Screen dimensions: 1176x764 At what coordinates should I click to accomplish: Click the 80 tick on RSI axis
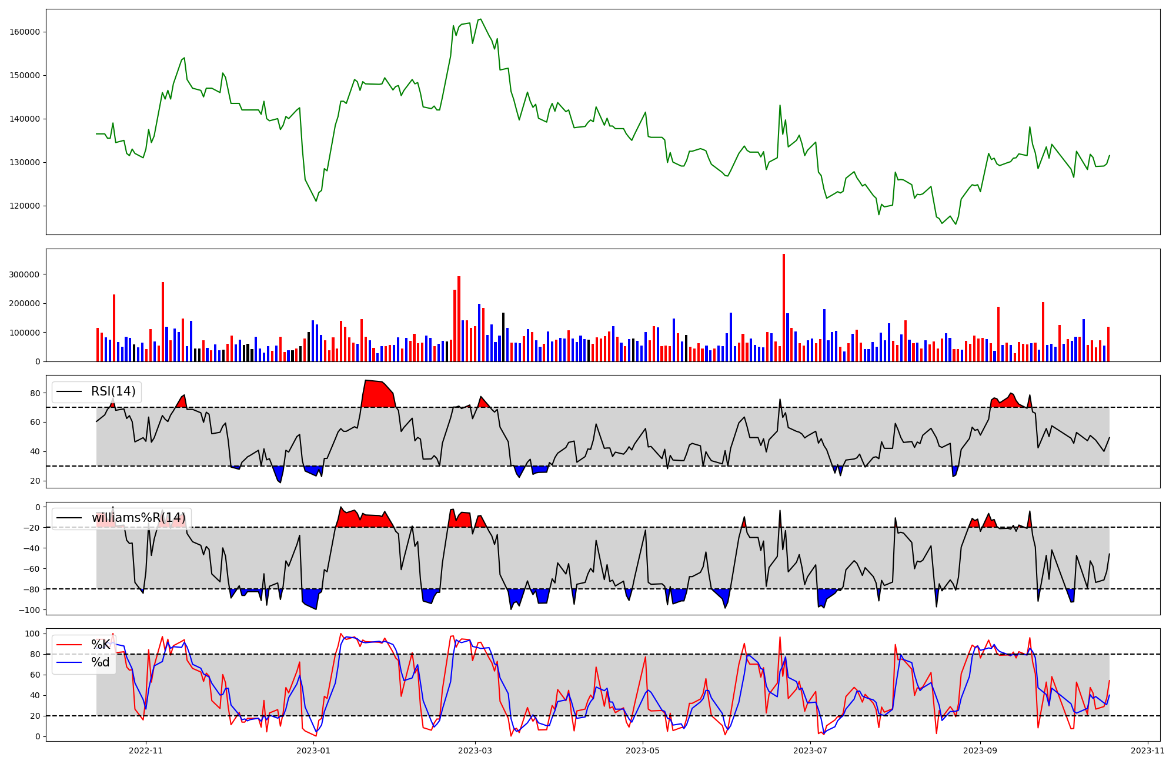click(36, 393)
